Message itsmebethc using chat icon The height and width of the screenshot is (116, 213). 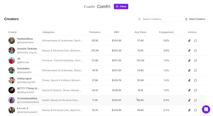(195, 70)
